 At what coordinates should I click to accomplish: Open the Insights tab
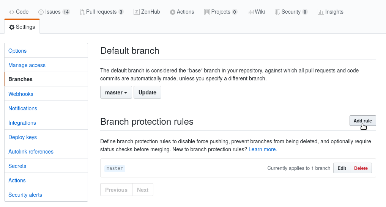330,12
